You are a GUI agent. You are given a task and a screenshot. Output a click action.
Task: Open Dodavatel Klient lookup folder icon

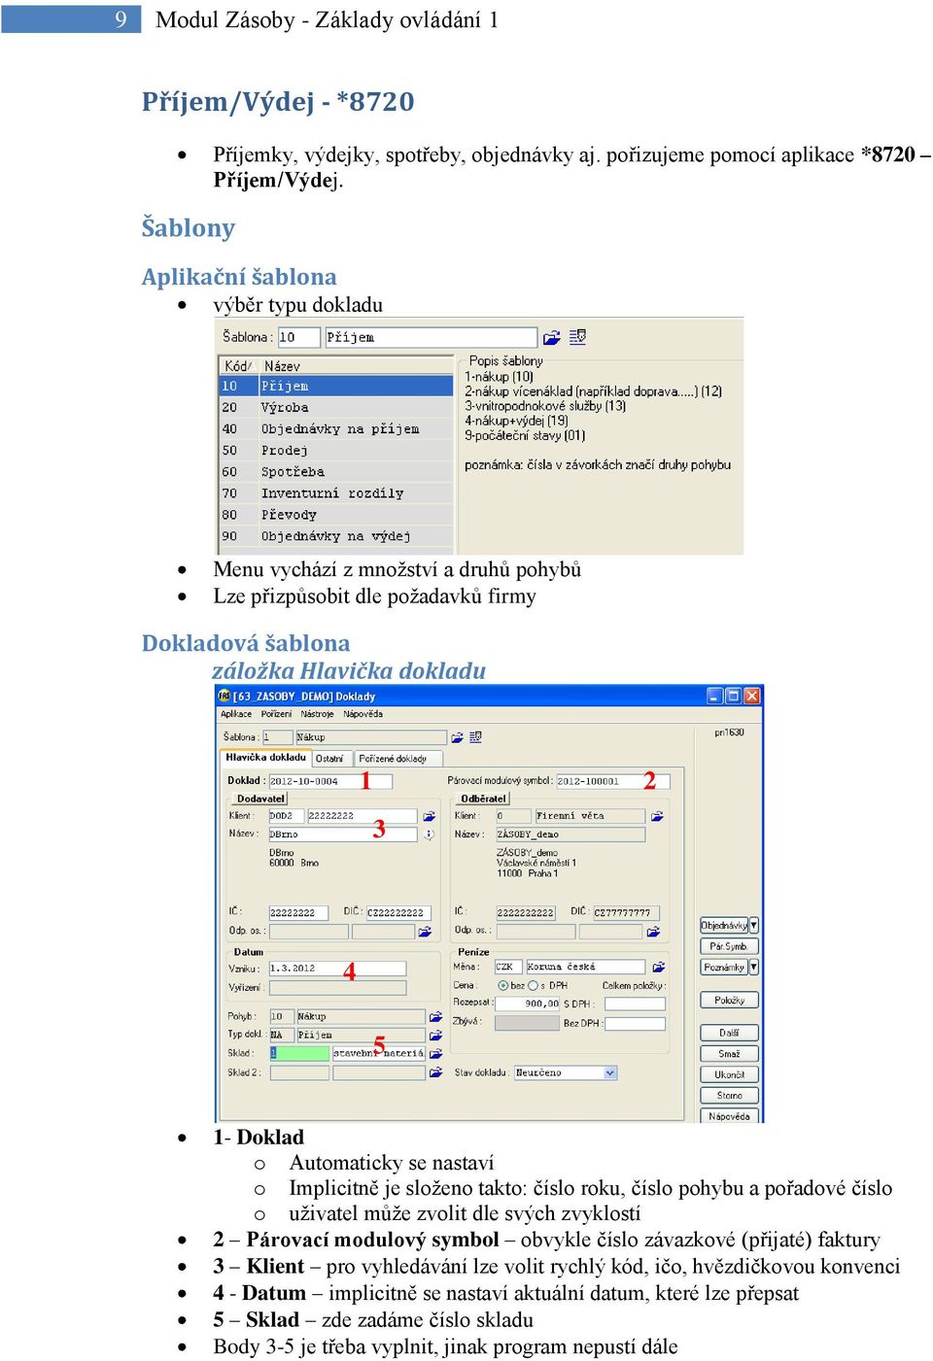[x=429, y=816]
